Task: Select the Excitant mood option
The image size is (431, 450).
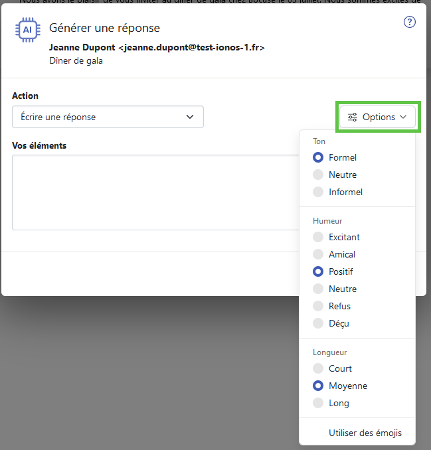Action: tap(318, 237)
